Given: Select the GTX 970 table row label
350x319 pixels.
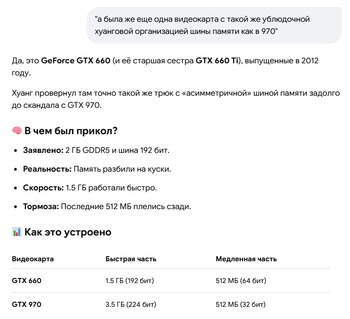Looking at the screenshot, I should tap(26, 304).
